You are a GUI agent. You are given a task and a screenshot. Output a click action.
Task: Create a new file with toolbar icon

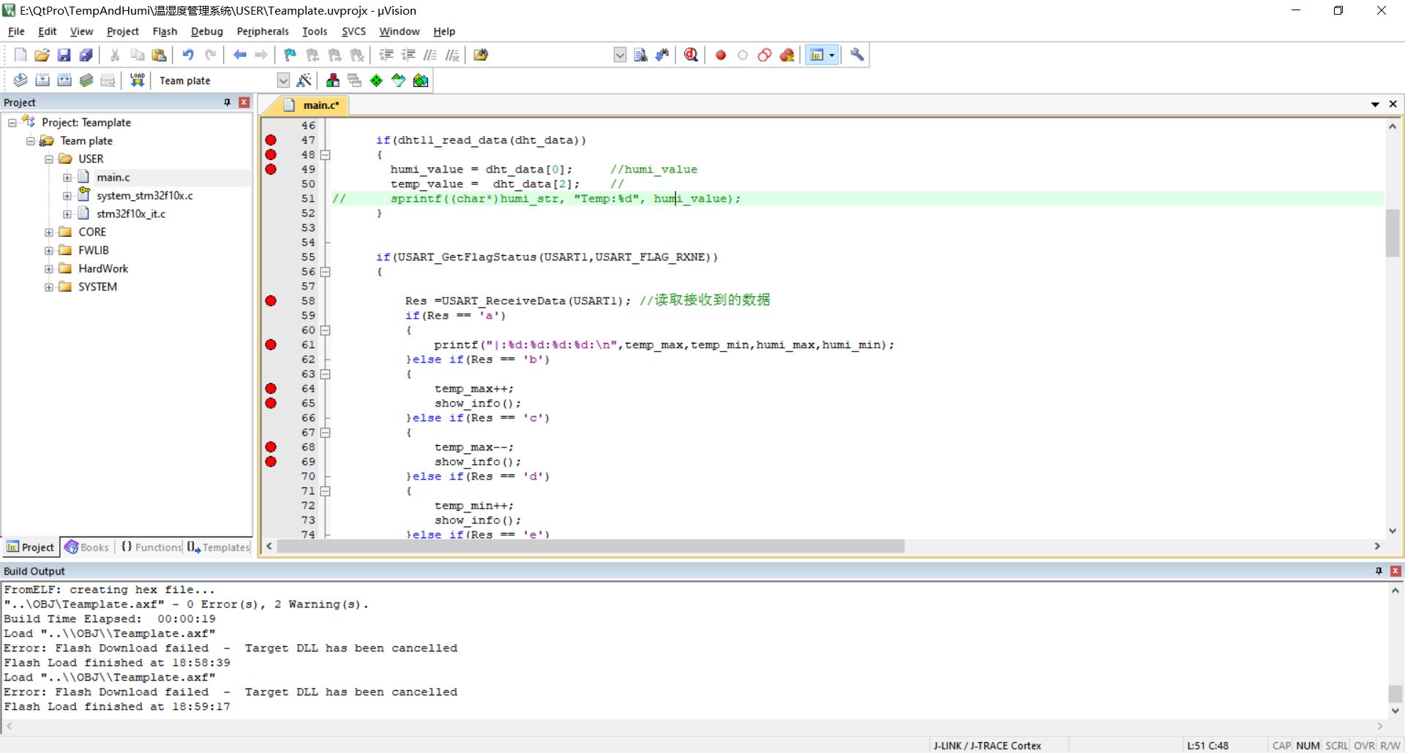(20, 55)
